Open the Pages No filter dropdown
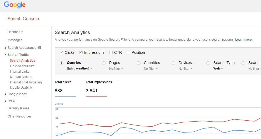261x139 pixels. coord(116,68)
